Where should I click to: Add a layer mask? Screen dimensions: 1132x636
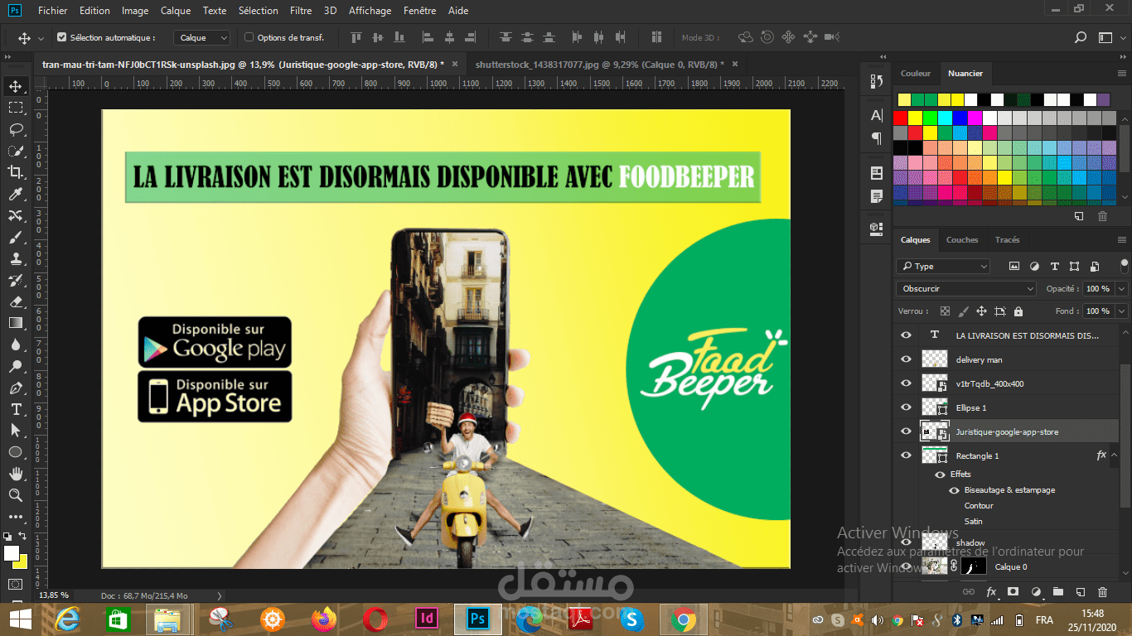point(1013,592)
